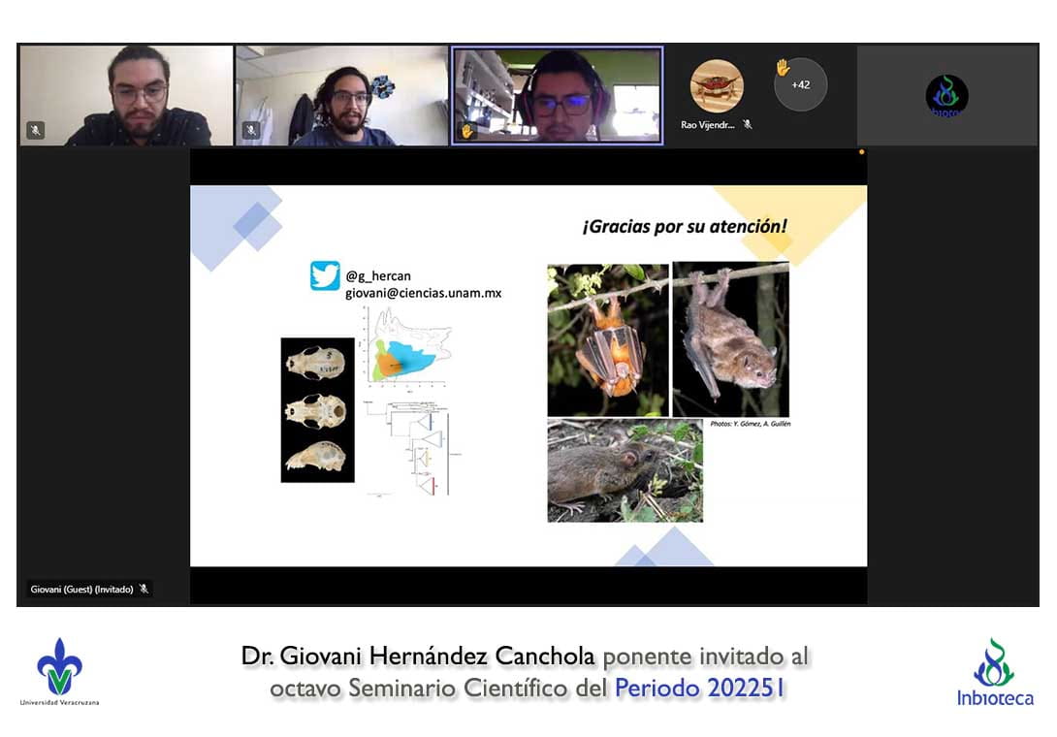The width and height of the screenshot is (1057, 737).
Task: Click the Giovani (Guest) (Invitado) name label
Action: [x=81, y=589]
